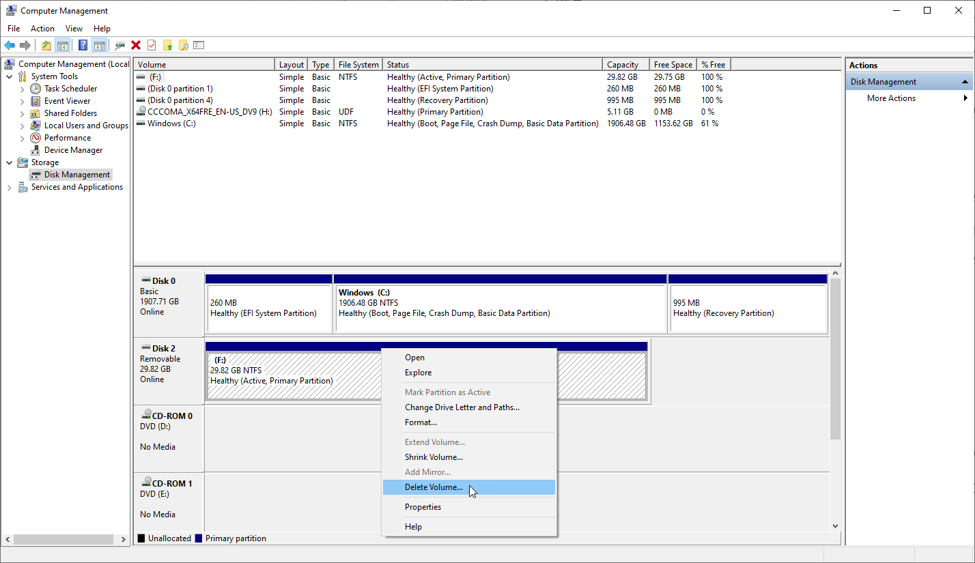Click the disk with magnifier toolbar icon
The width and height of the screenshot is (975, 563).
tap(120, 45)
